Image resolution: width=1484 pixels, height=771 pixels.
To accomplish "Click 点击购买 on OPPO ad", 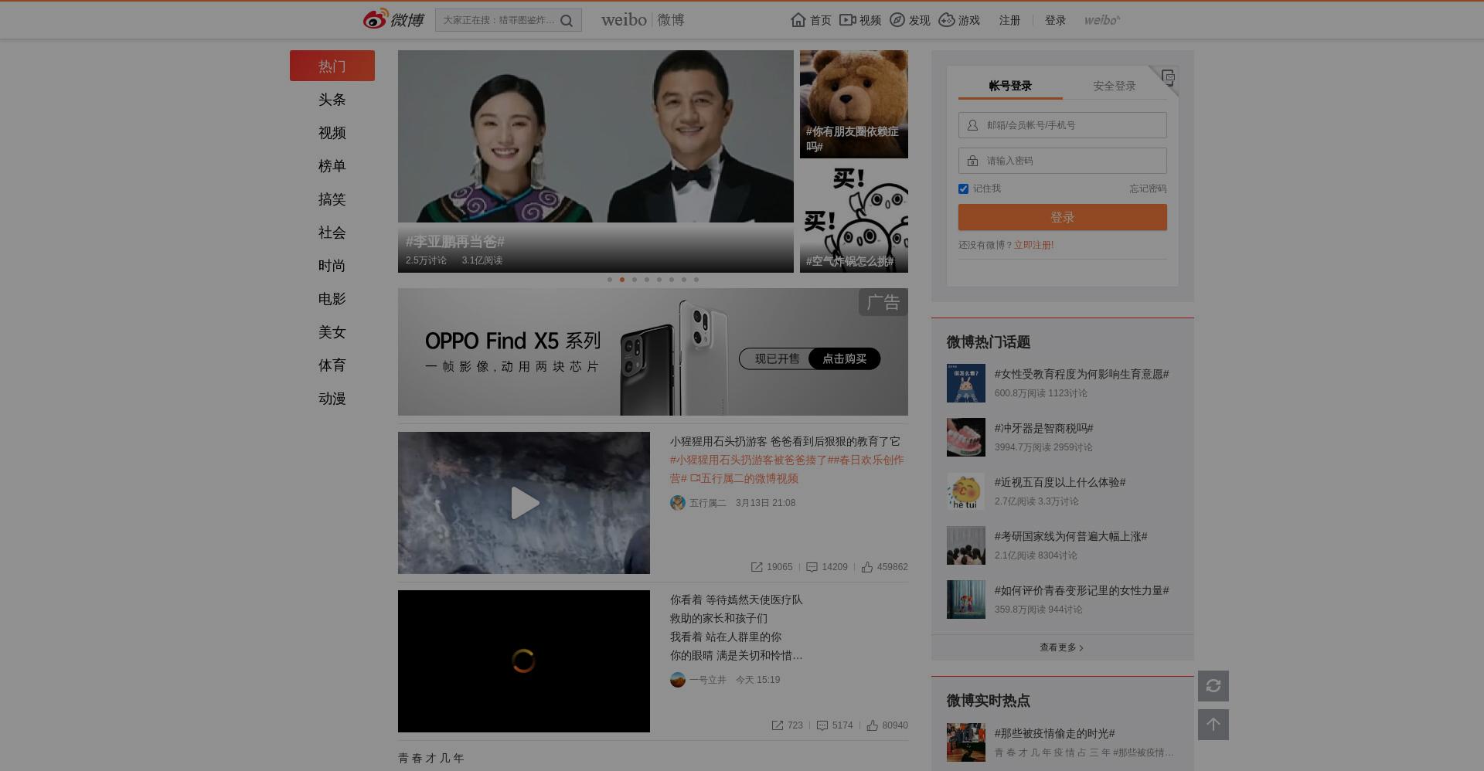I will pyautogui.click(x=845, y=358).
